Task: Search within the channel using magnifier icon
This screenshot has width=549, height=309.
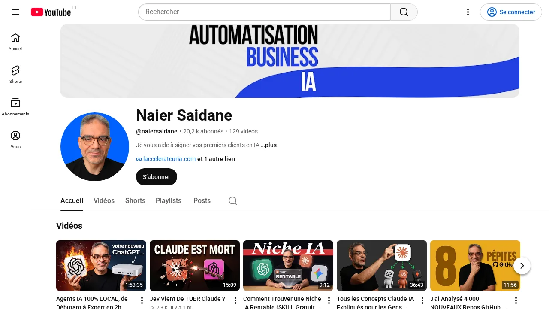Action: [x=233, y=201]
